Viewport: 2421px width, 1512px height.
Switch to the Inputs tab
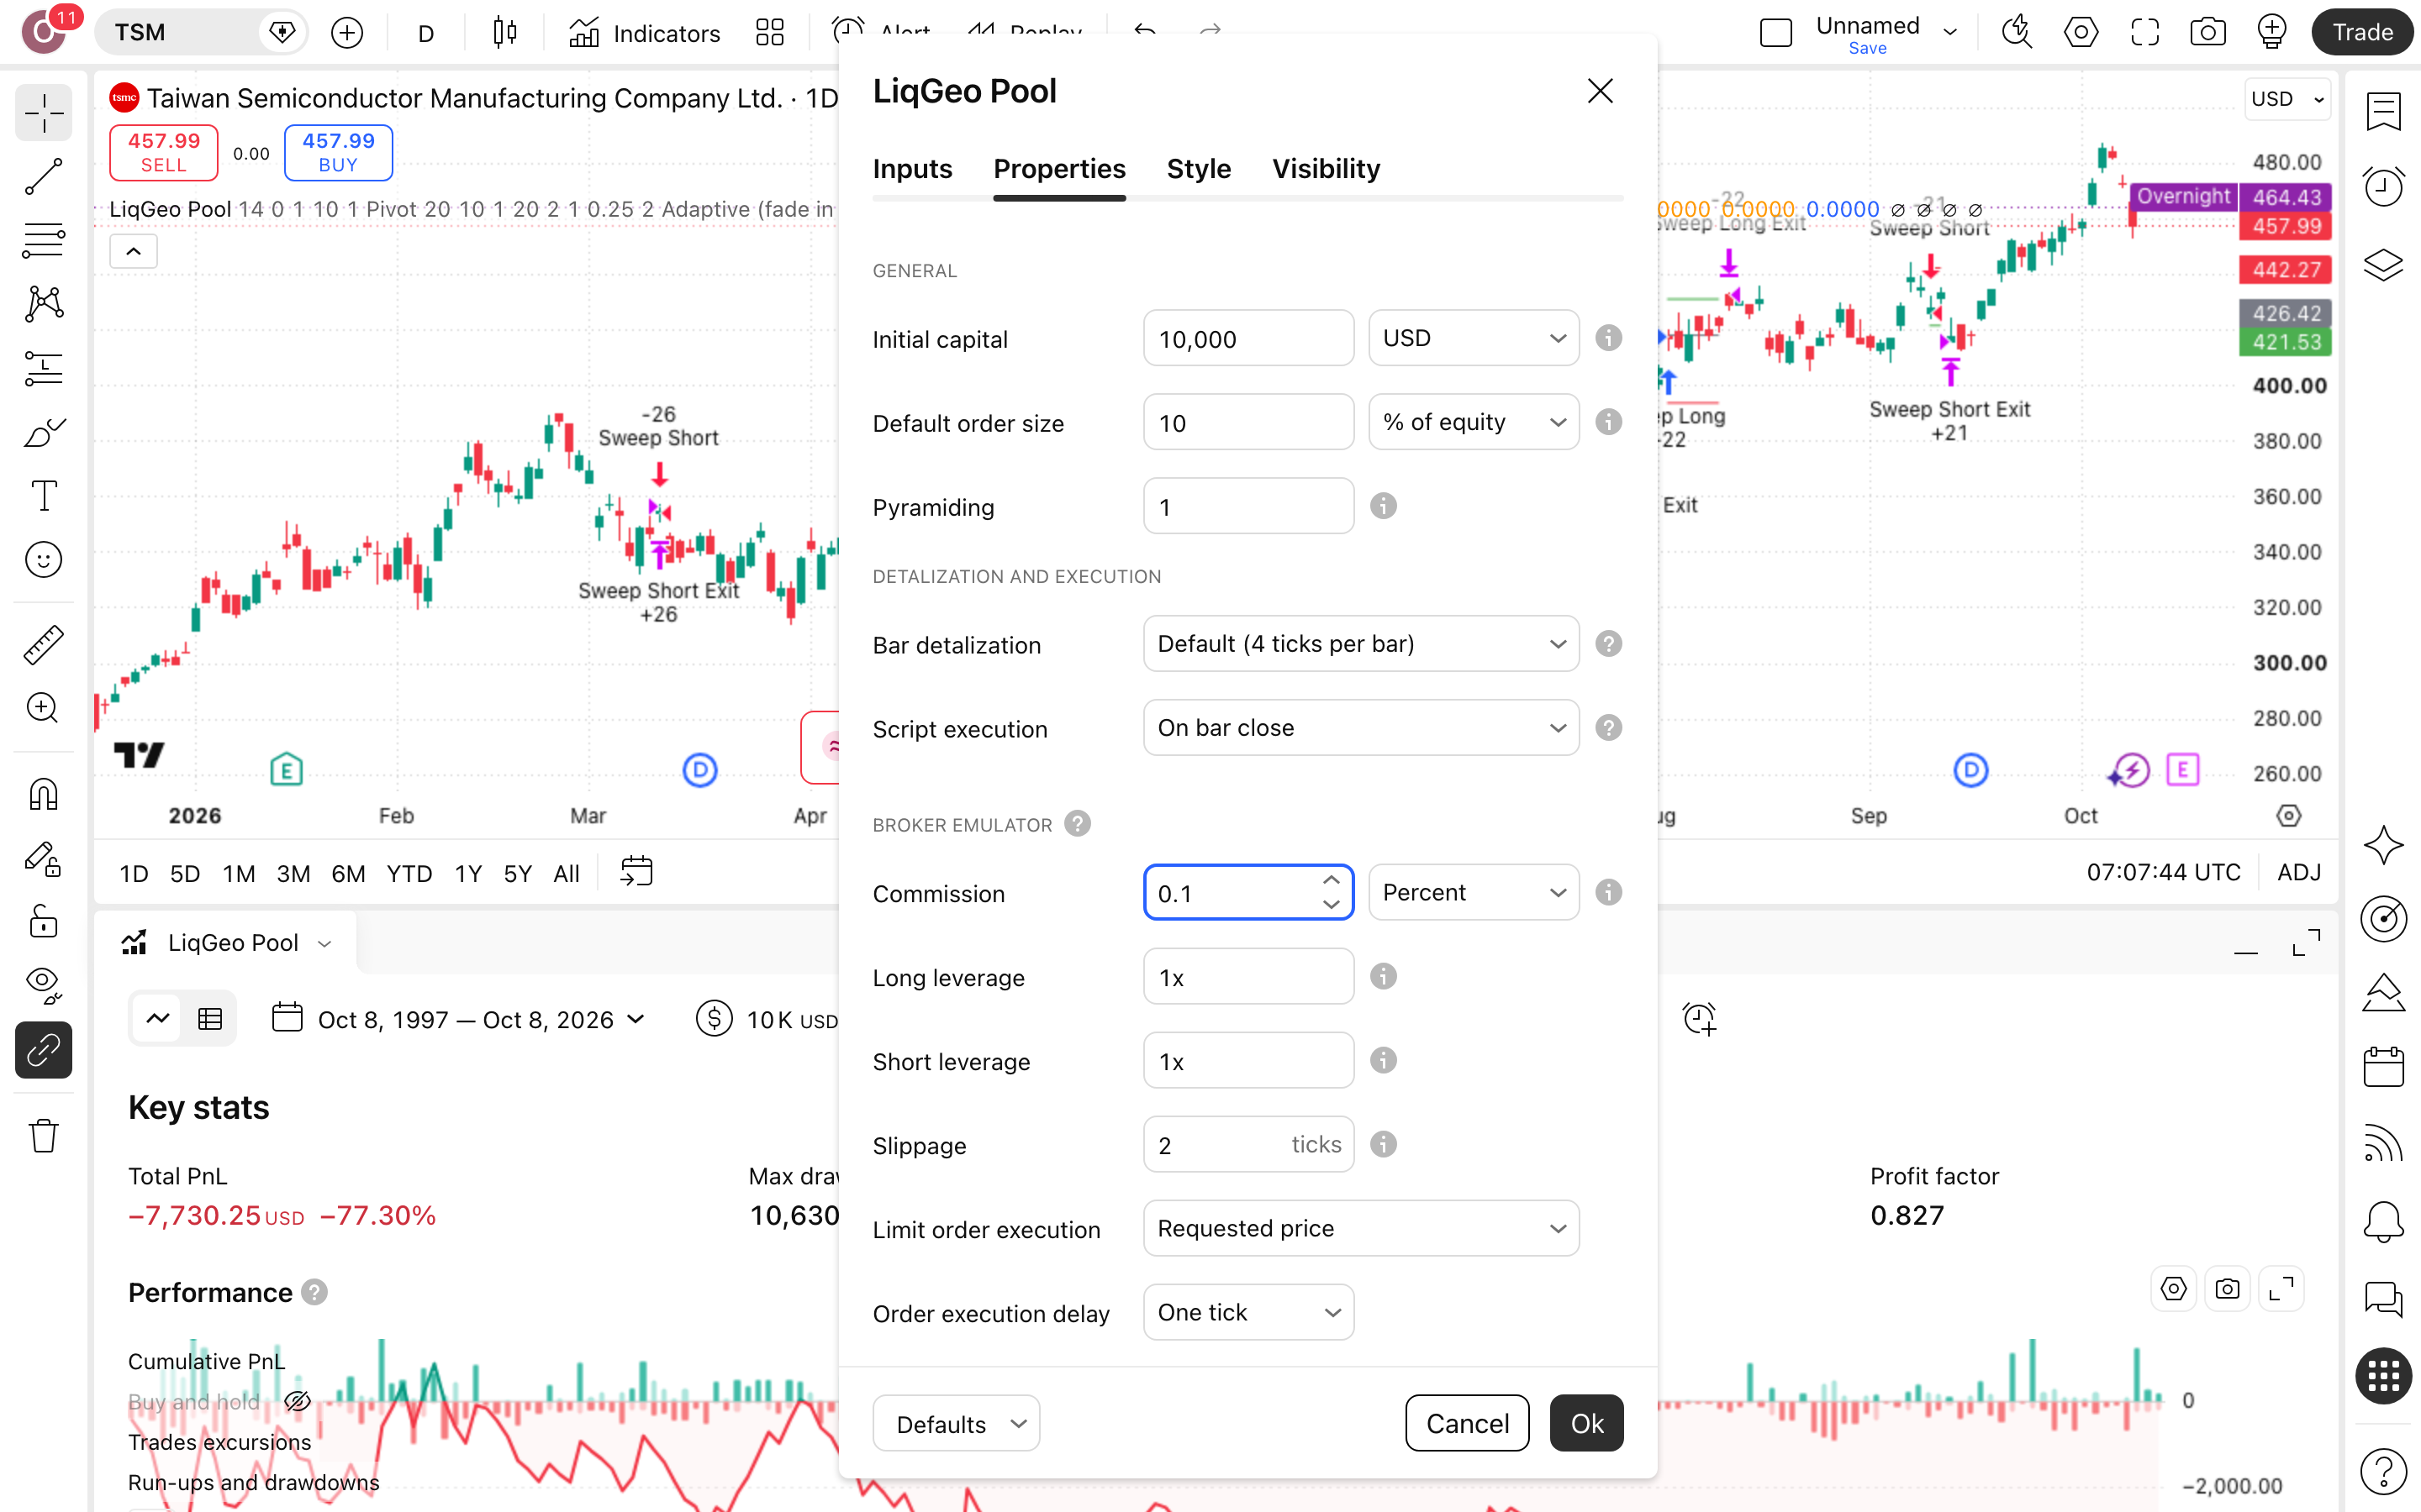912,169
